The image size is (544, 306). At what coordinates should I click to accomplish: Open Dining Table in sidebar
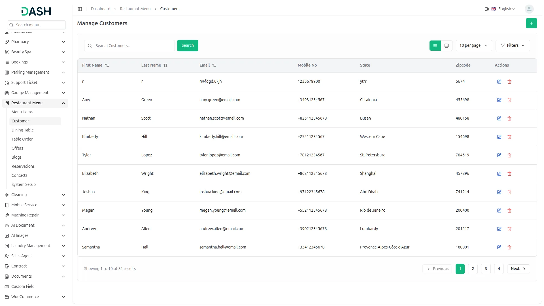coord(23,130)
